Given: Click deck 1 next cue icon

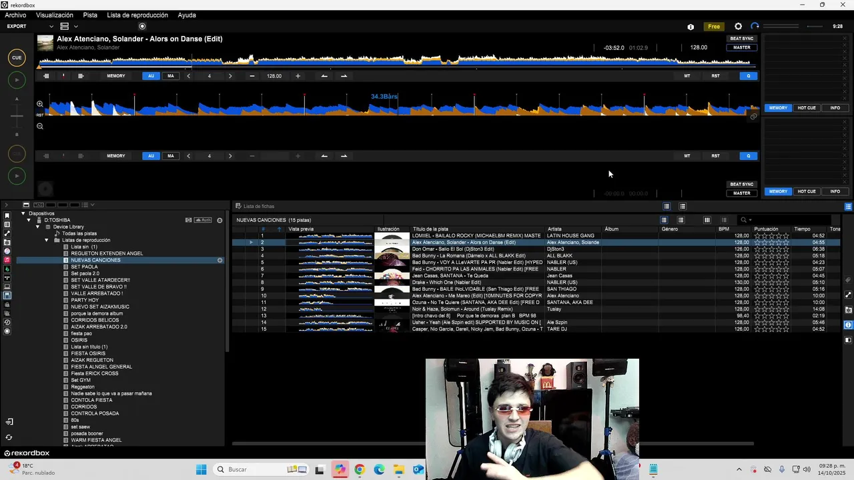Looking at the screenshot, I should click(344, 76).
